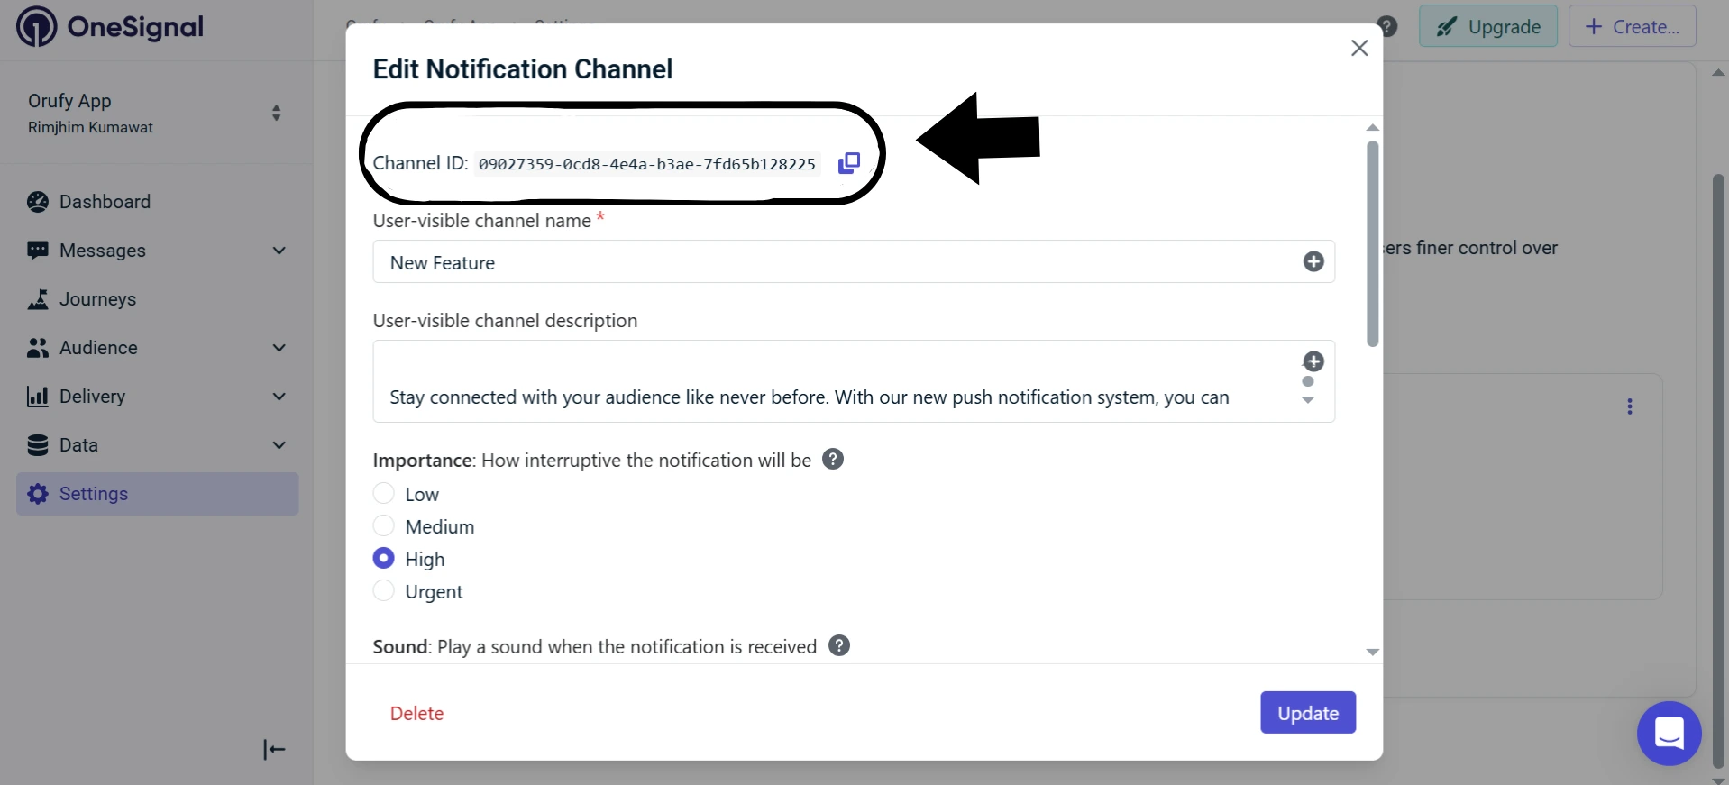The height and width of the screenshot is (785, 1729).
Task: Open the help question mark in header
Action: (1388, 26)
